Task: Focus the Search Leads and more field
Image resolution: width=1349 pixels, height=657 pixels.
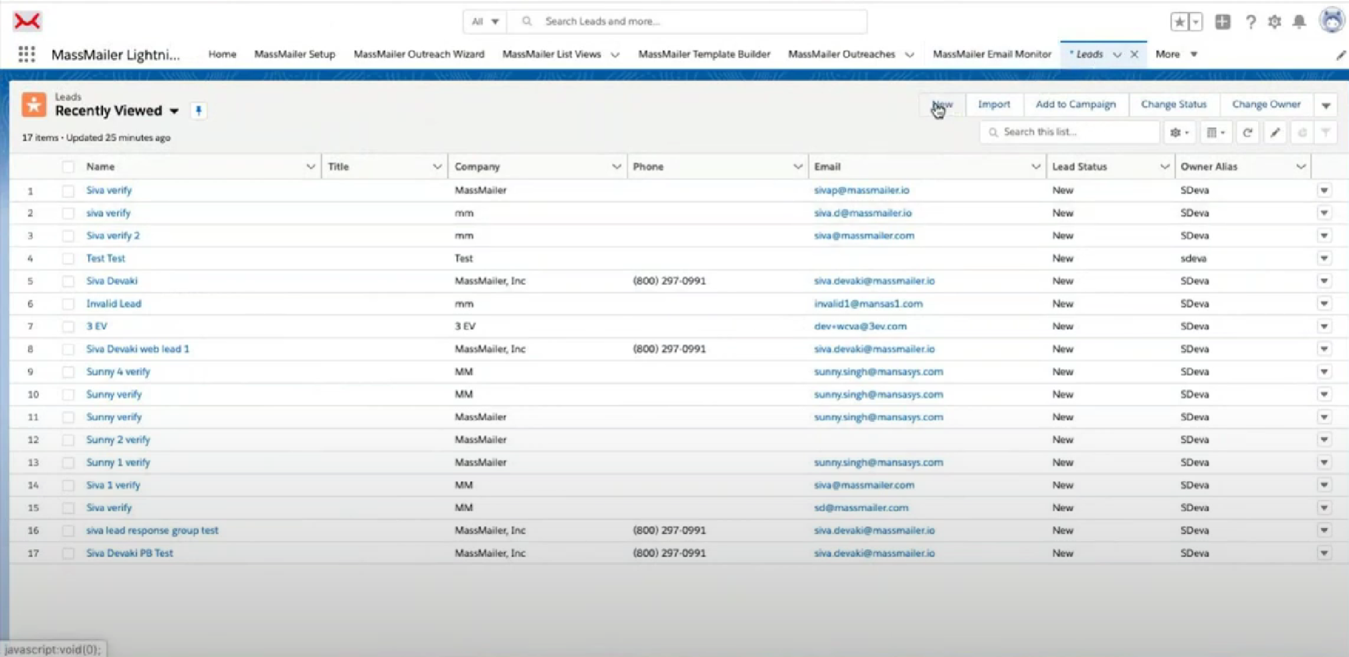Action: pos(687,21)
